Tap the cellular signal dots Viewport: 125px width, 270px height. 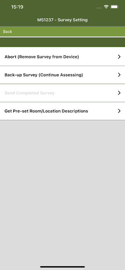click(x=99, y=8)
